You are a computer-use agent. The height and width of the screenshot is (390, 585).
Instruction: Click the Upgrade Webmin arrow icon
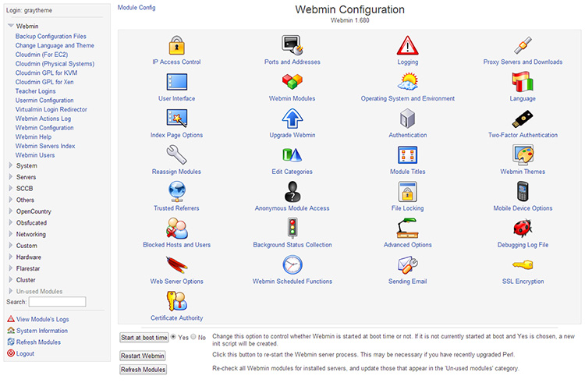coord(292,119)
